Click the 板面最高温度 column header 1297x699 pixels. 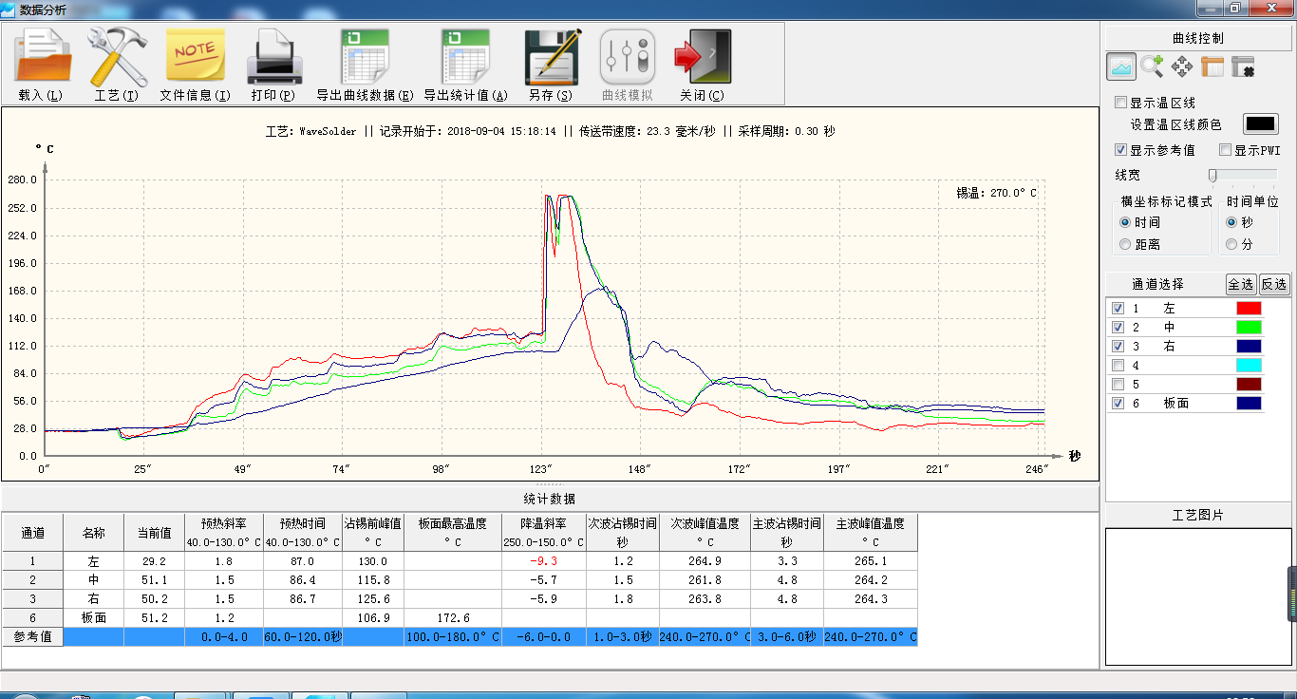[453, 533]
